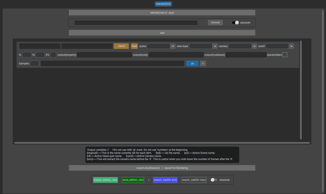Click the que section header
Image resolution: width=326 pixels, height=194 pixels.
coord(162,33)
